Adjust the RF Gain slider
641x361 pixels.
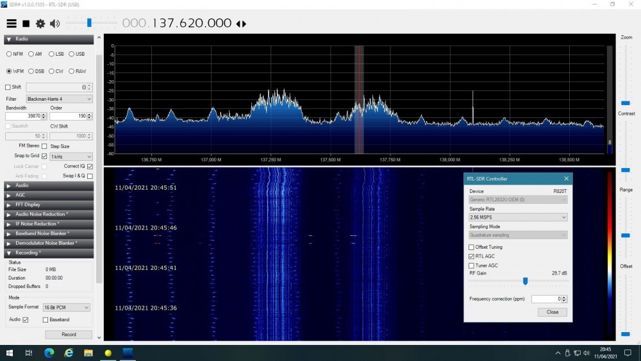(526, 281)
